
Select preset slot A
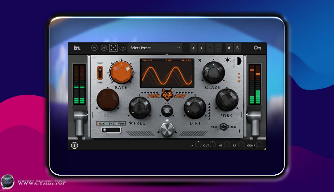tap(229, 48)
